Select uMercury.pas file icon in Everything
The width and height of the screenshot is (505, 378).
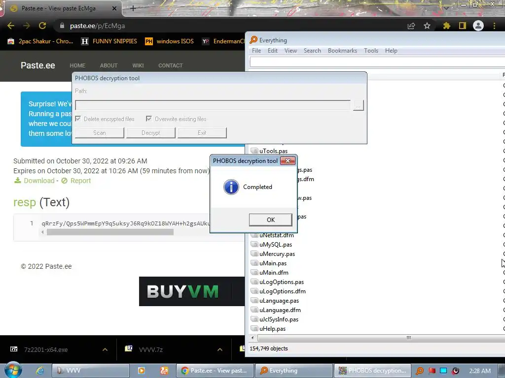tap(254, 253)
